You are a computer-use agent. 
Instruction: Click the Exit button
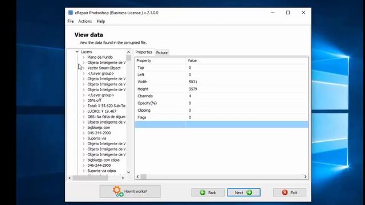tap(289, 192)
